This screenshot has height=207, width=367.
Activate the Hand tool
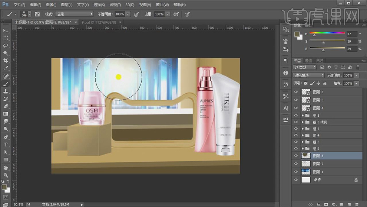[6, 168]
